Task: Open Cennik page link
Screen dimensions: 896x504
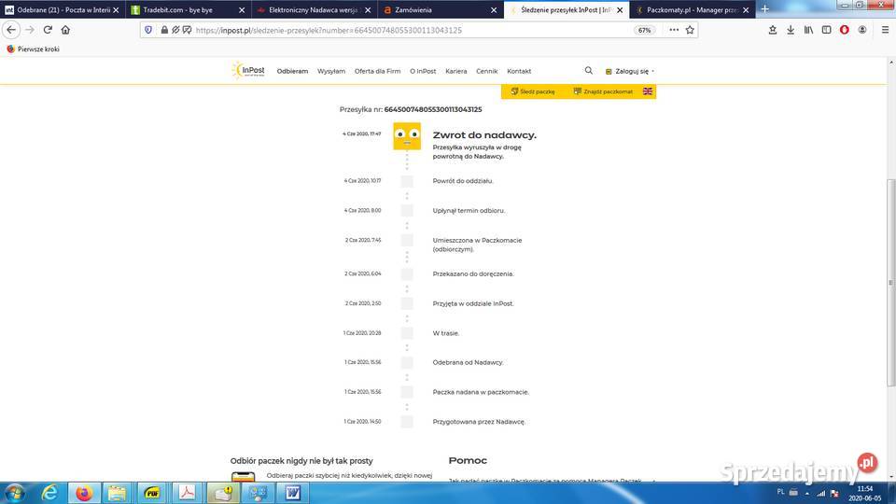Action: click(487, 72)
